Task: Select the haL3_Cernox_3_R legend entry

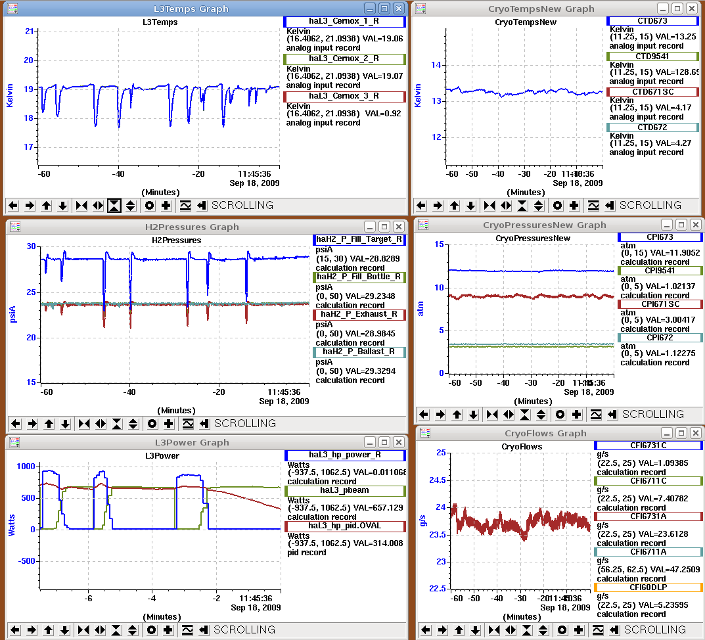Action: (344, 96)
